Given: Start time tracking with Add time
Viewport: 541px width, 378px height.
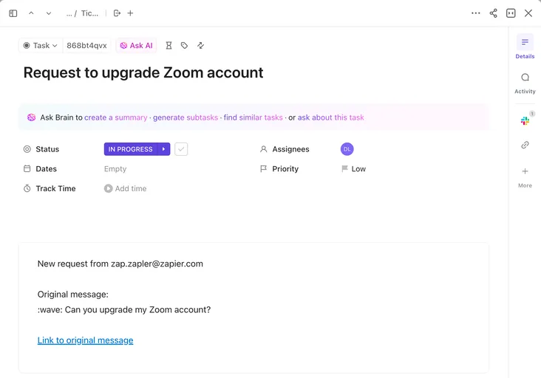Looking at the screenshot, I should [125, 188].
